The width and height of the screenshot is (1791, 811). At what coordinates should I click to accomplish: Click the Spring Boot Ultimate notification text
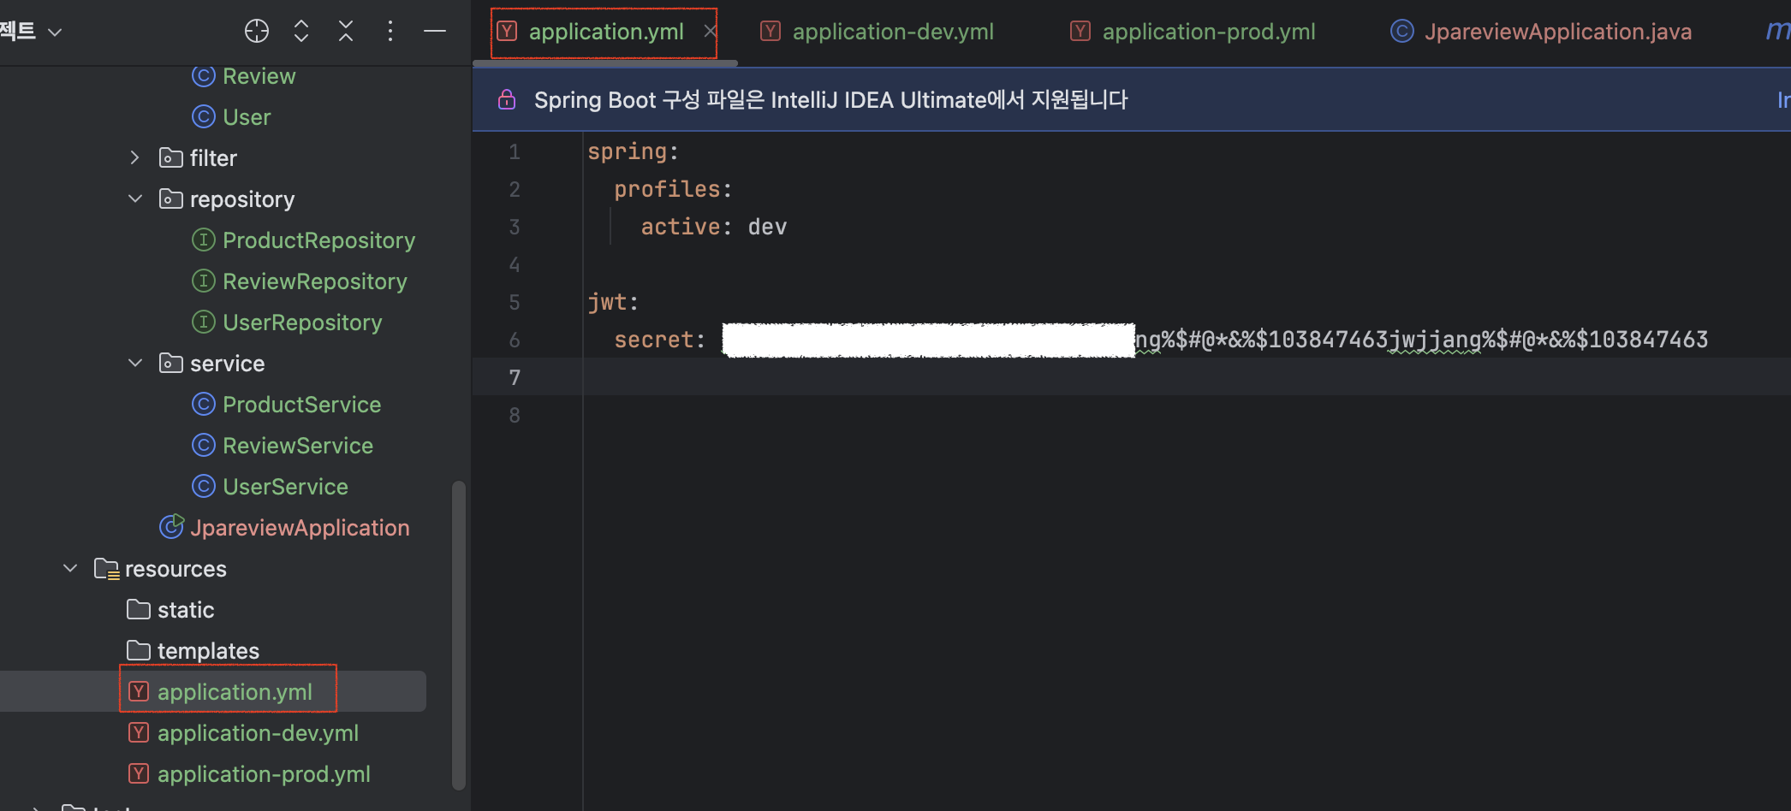830,100
